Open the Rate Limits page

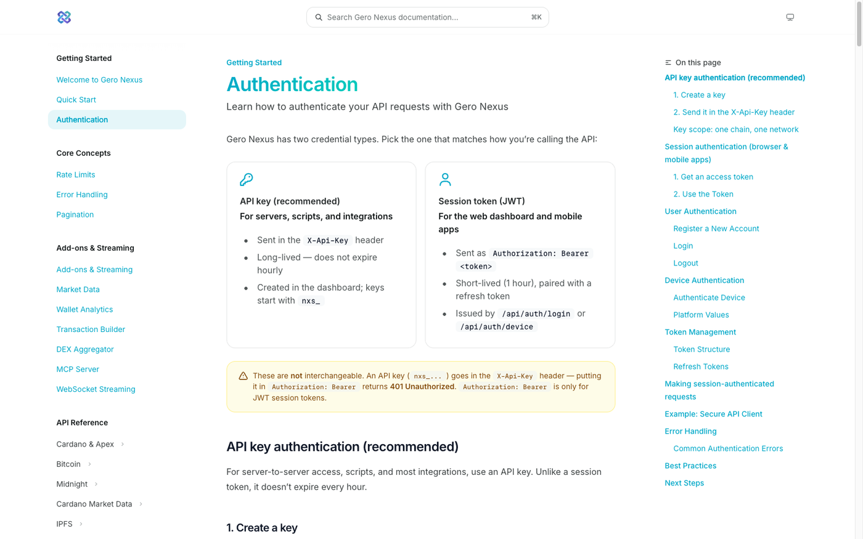tap(76, 175)
